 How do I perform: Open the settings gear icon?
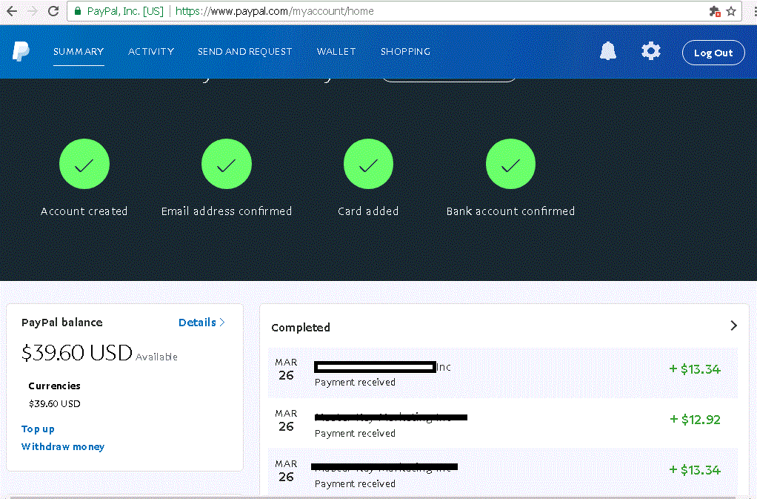point(651,50)
